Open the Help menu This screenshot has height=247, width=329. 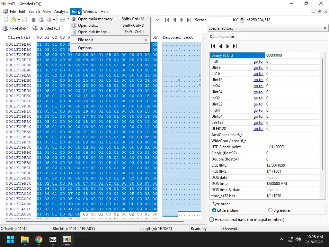104,12
